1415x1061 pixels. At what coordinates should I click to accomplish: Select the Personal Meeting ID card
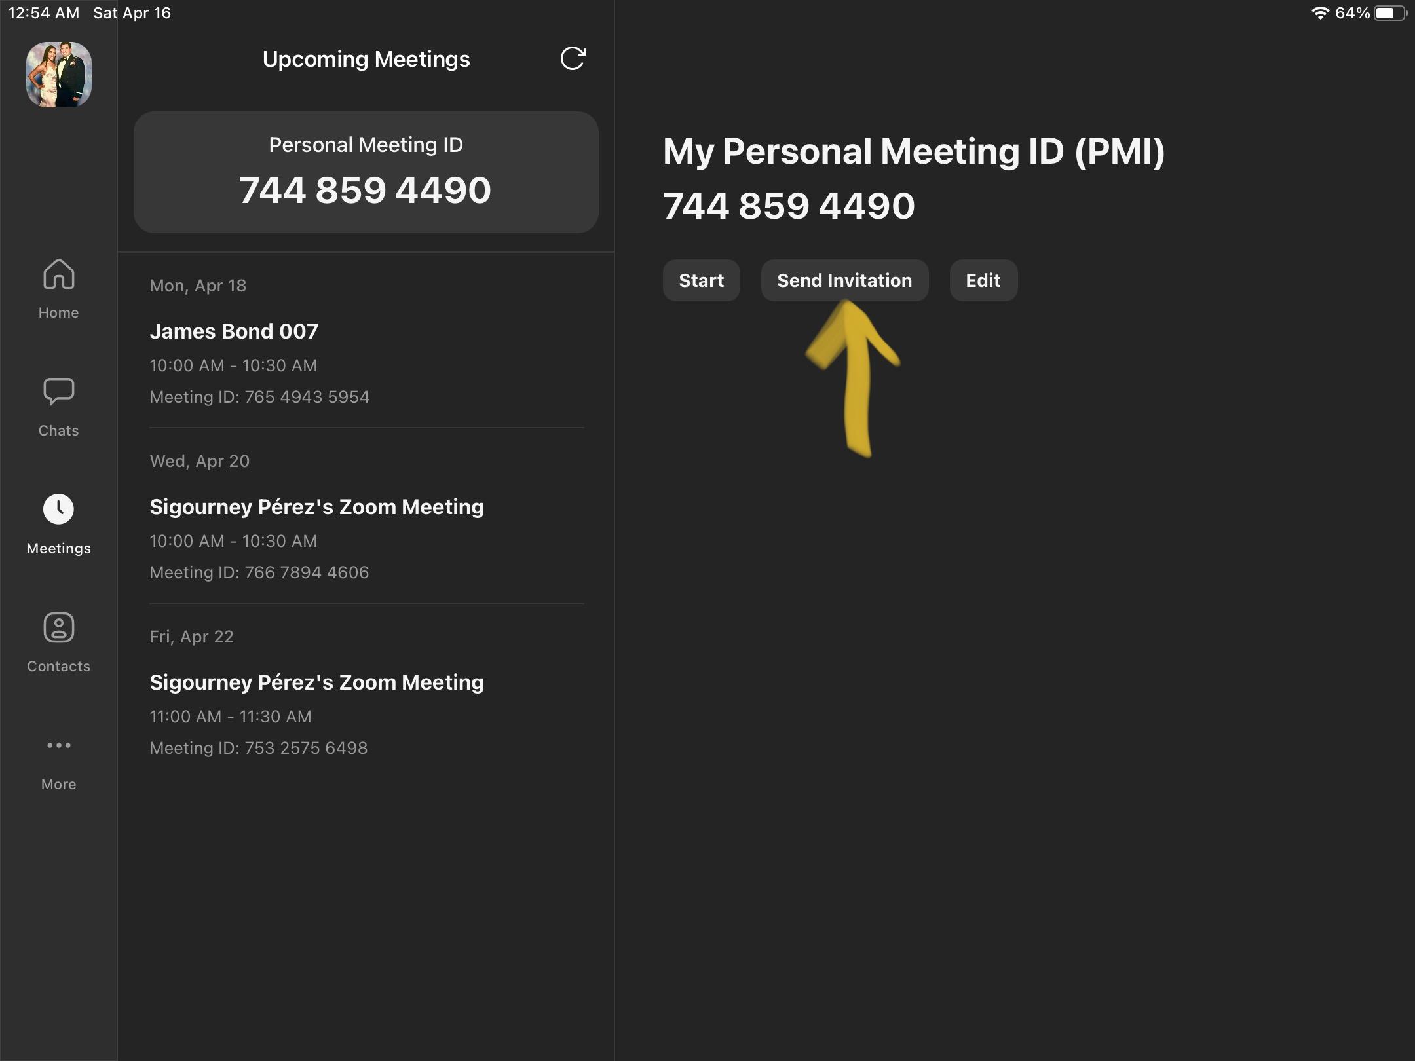(x=366, y=172)
